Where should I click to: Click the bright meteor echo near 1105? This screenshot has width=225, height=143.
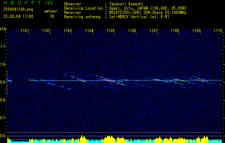coord(110,80)
